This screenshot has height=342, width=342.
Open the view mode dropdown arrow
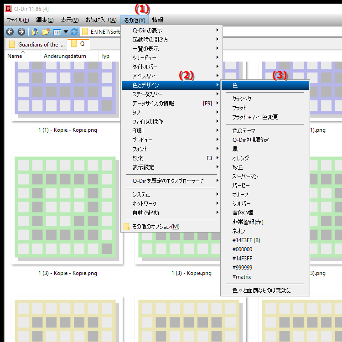pyautogui.click(x=66, y=32)
